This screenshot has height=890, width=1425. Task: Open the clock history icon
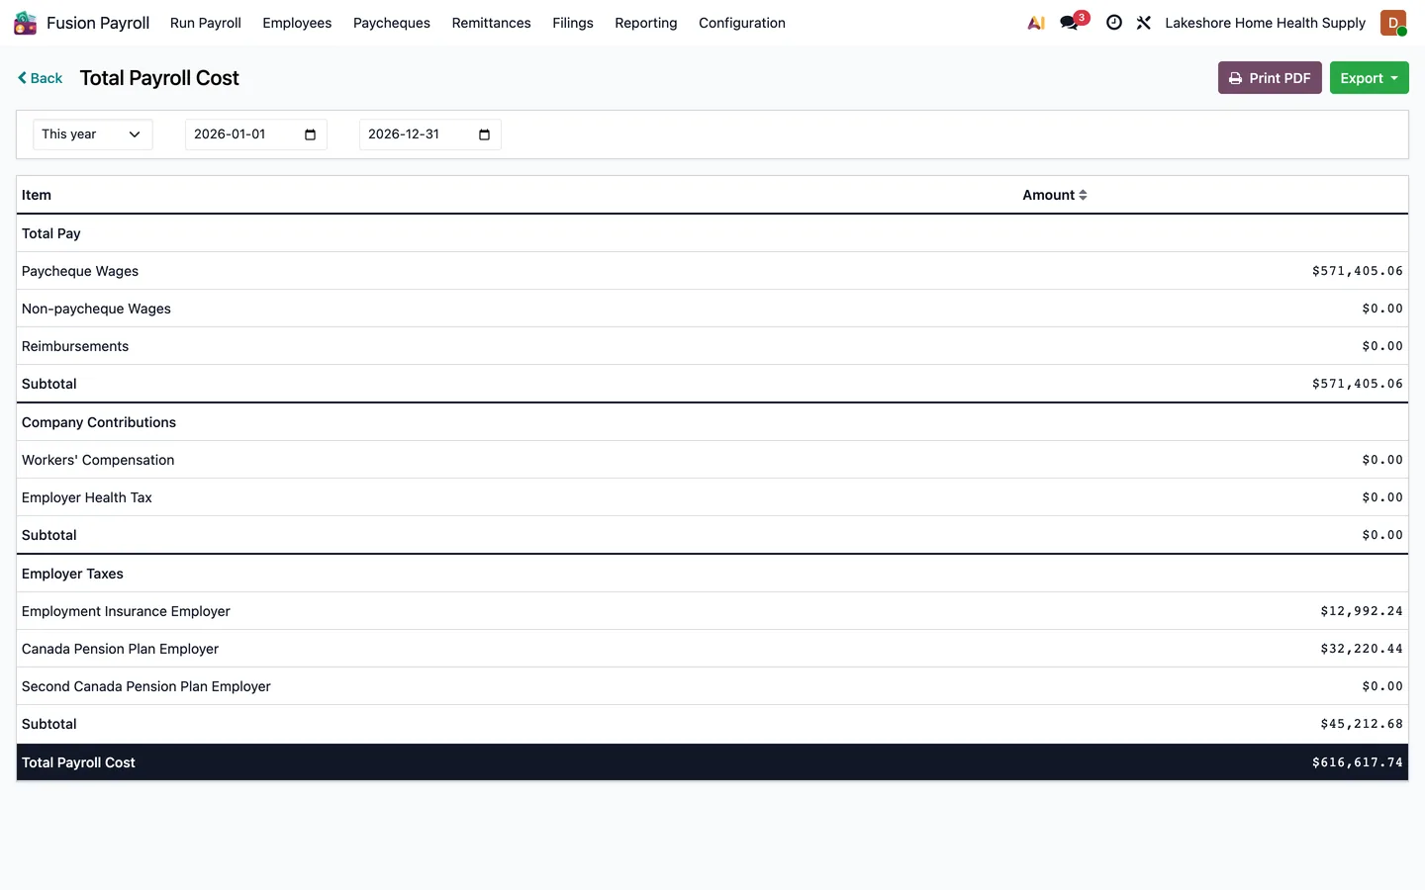(x=1114, y=23)
